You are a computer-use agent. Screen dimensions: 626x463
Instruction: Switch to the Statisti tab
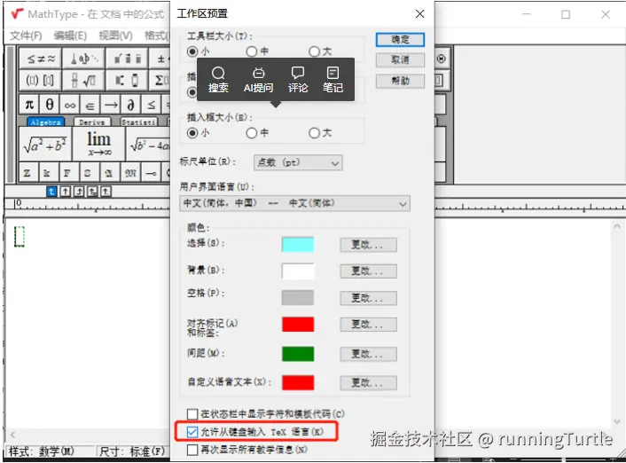[x=139, y=122]
